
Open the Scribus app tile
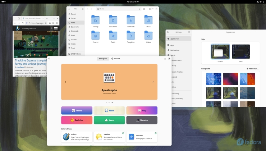click(77, 137)
